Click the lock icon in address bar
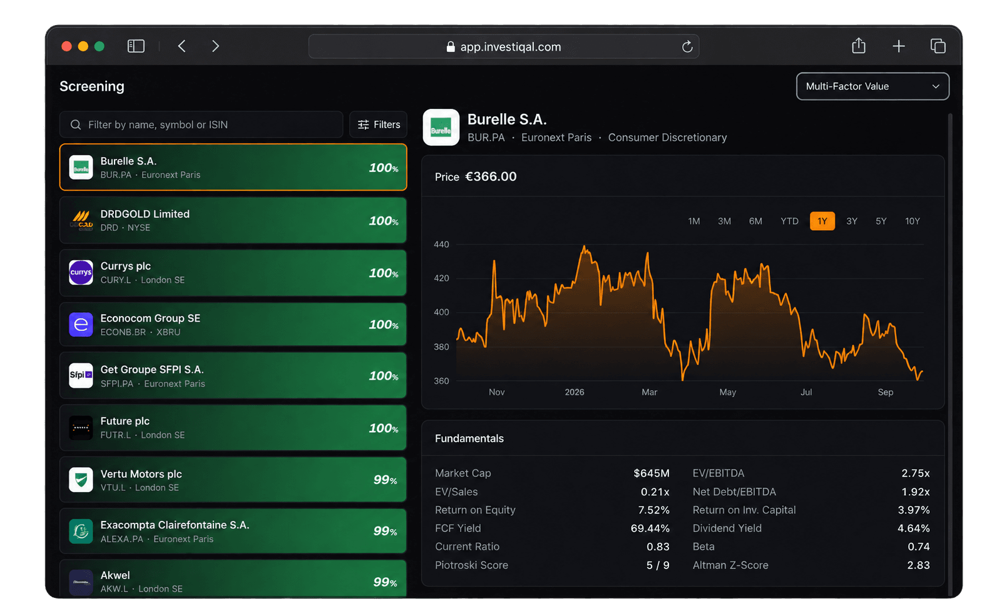 (x=451, y=47)
